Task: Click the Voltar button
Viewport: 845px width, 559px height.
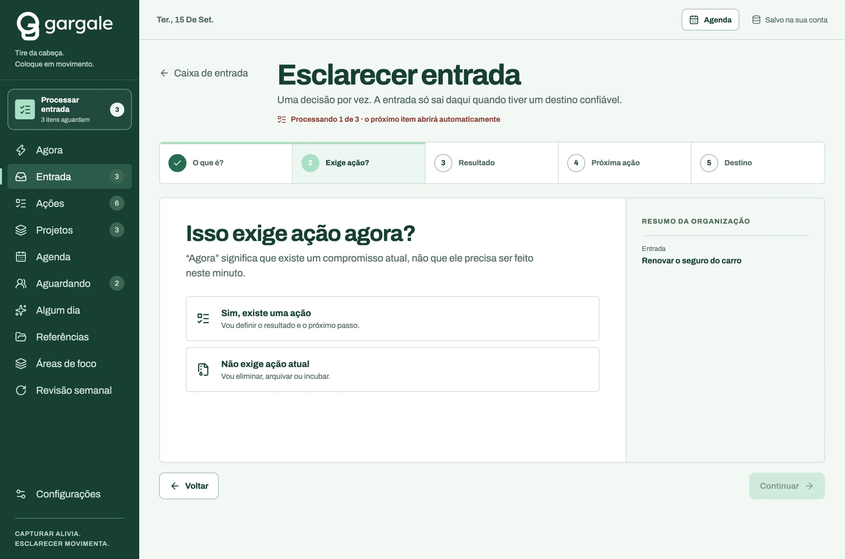Action: 189,486
